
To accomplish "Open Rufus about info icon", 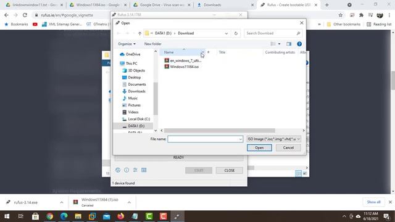I will pyautogui.click(x=127, y=170).
